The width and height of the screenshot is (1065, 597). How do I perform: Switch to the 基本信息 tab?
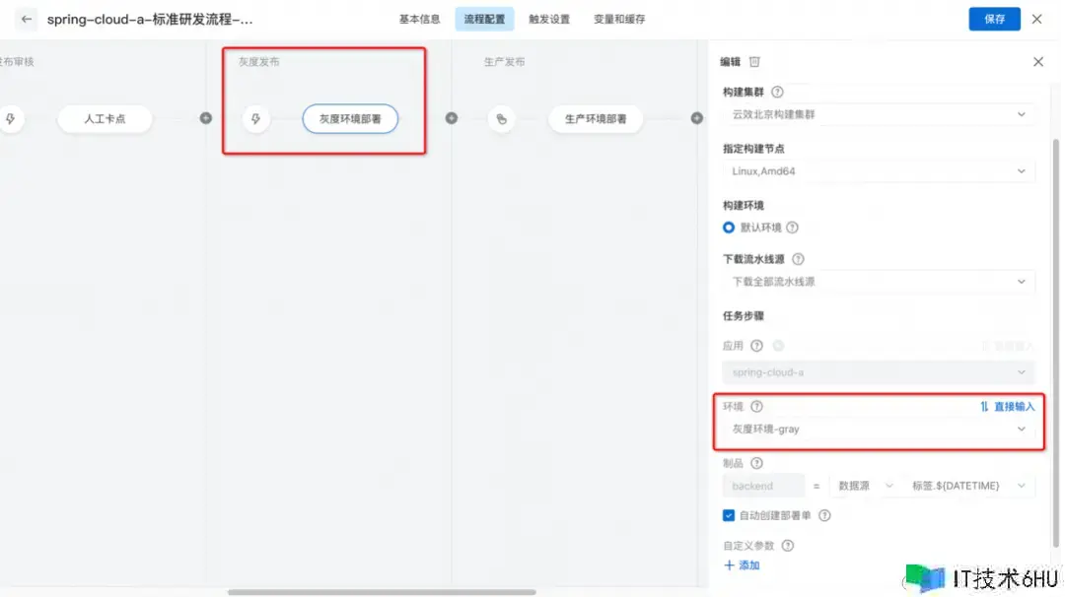(x=419, y=19)
